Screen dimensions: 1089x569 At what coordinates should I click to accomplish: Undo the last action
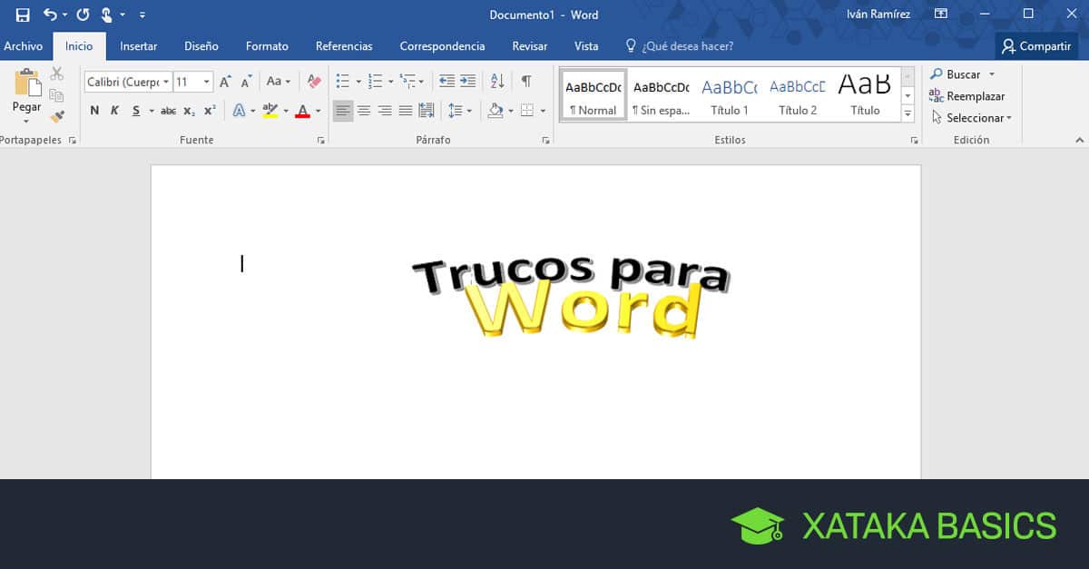[x=49, y=15]
